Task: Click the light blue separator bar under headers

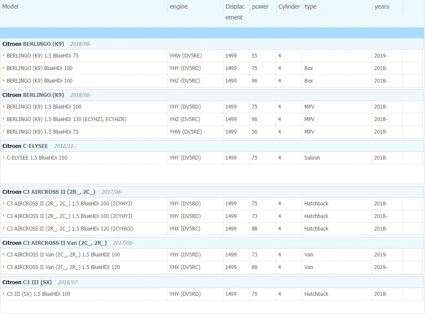Action: click(x=212, y=33)
